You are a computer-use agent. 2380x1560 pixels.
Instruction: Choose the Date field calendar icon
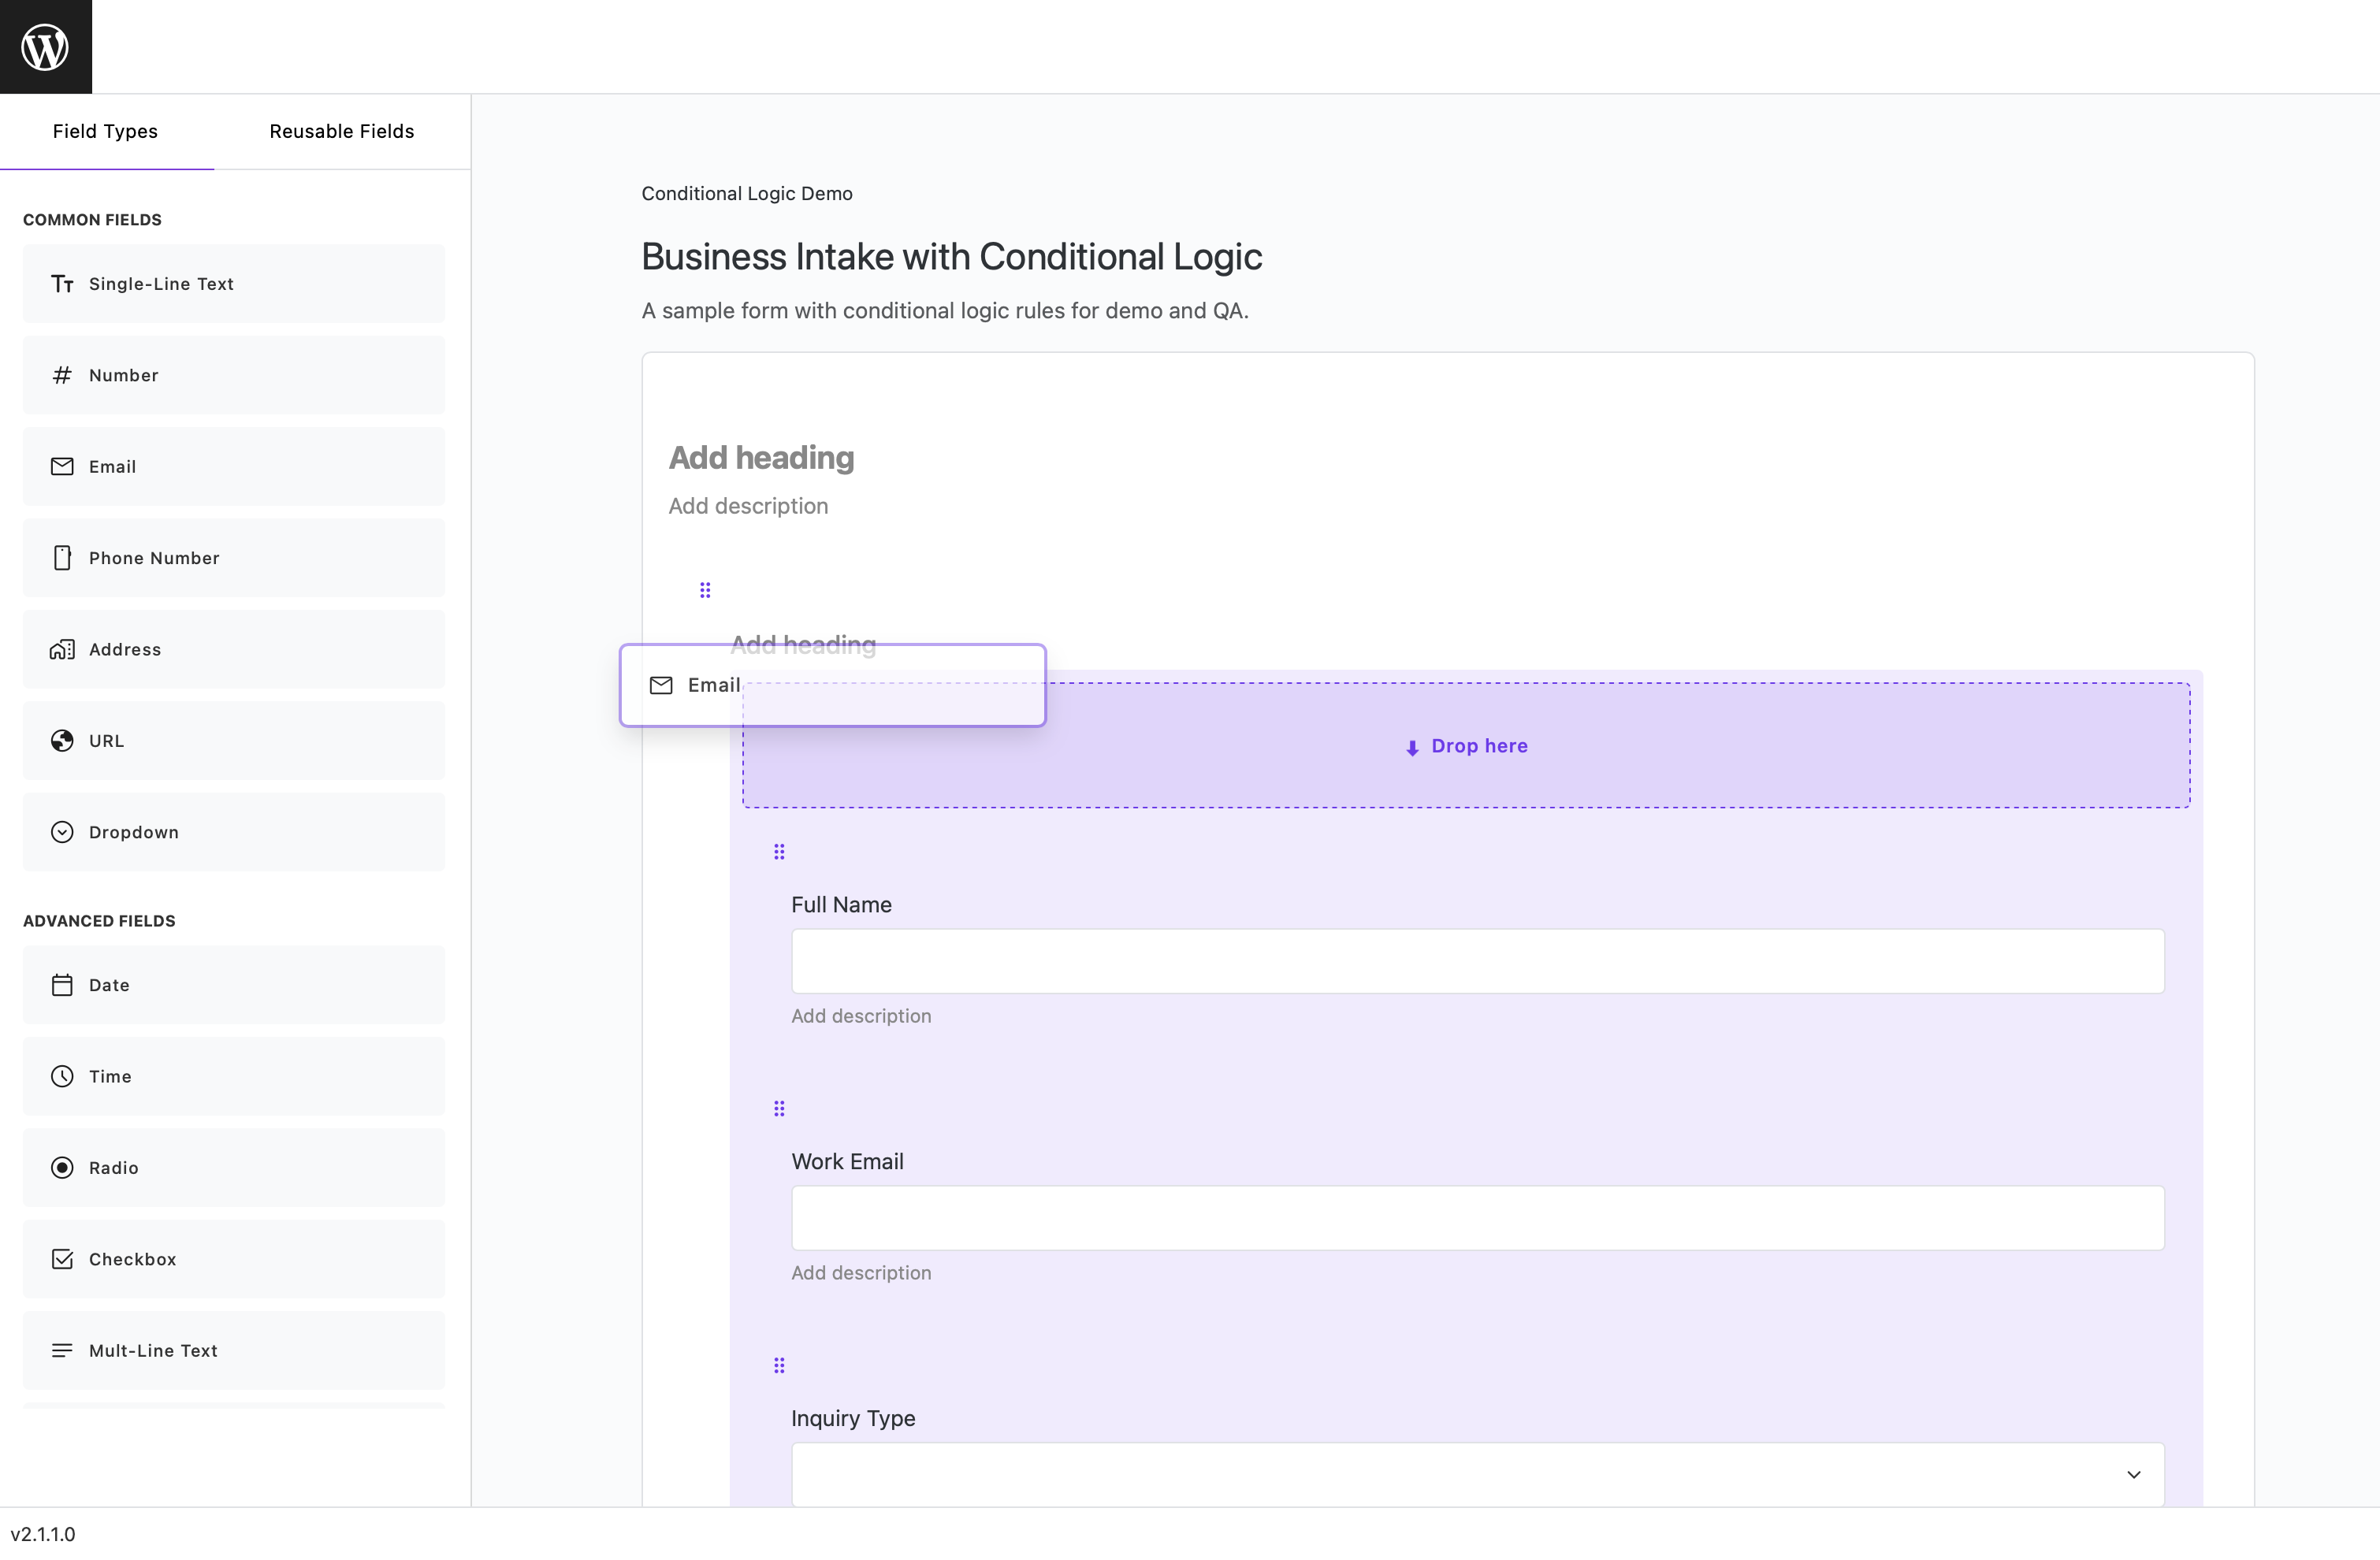(x=62, y=984)
